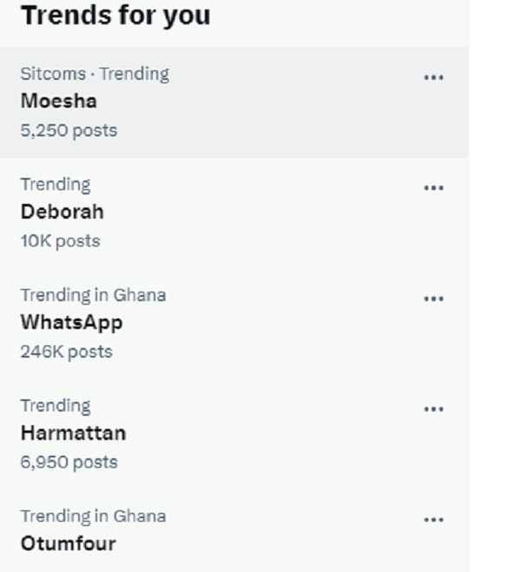This screenshot has width=521, height=572.
Task: Click the "Sitcoms · Trending" category label
Action: (x=95, y=74)
